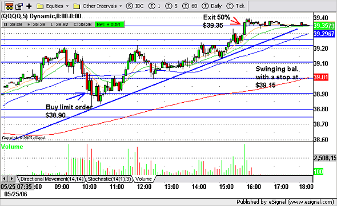
Task: Switch to the 5 minute interval
Action: 171,6
